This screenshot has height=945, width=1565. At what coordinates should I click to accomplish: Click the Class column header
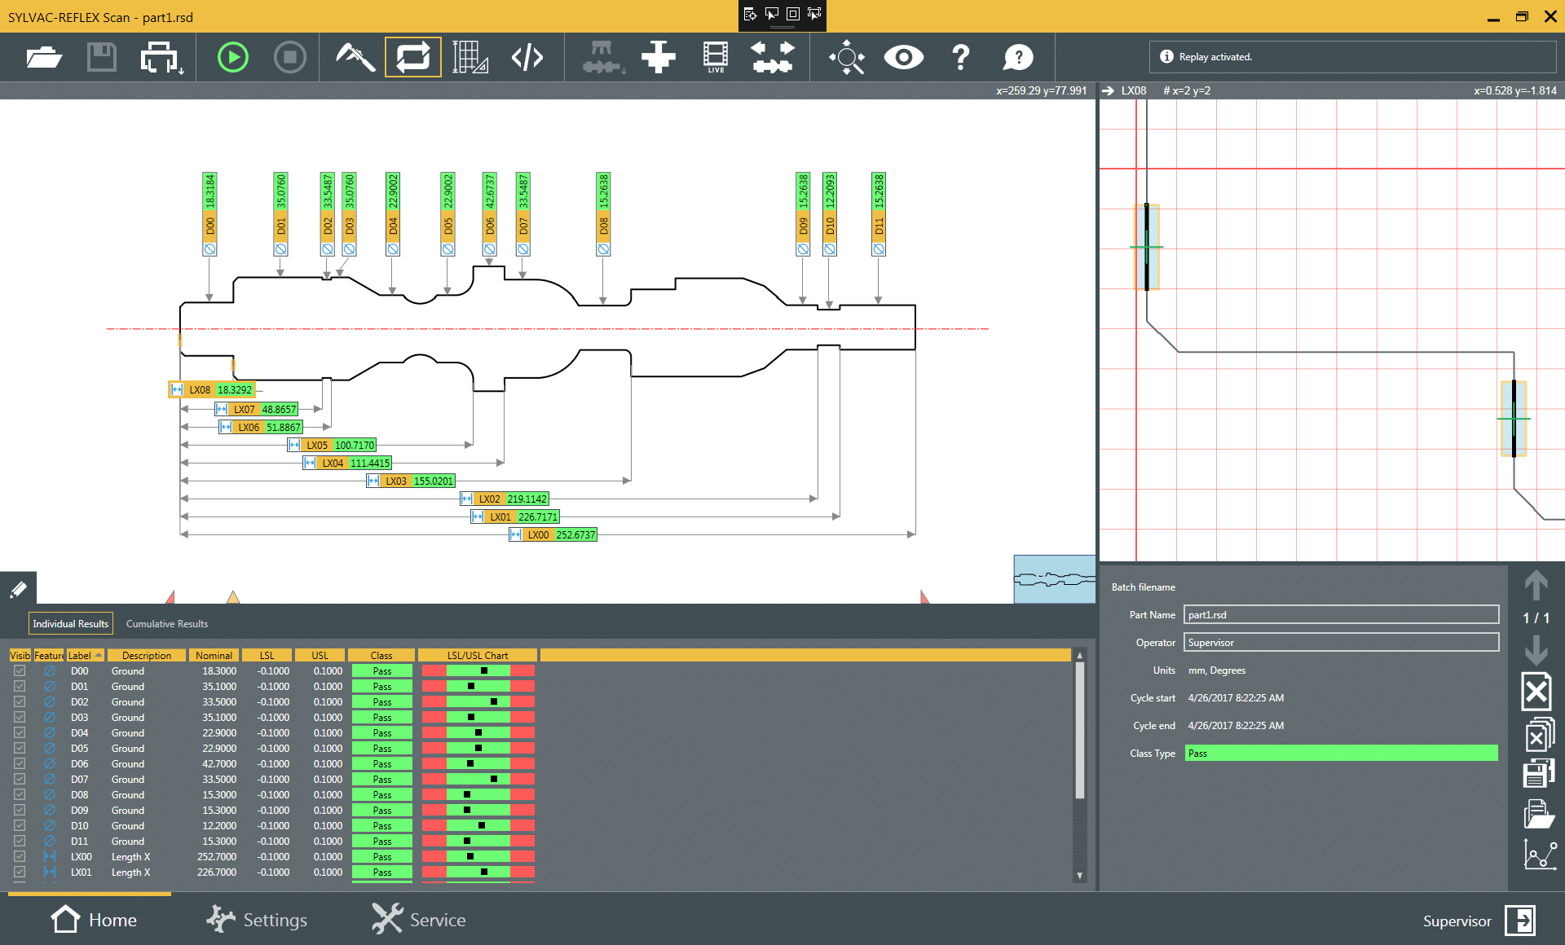(381, 656)
